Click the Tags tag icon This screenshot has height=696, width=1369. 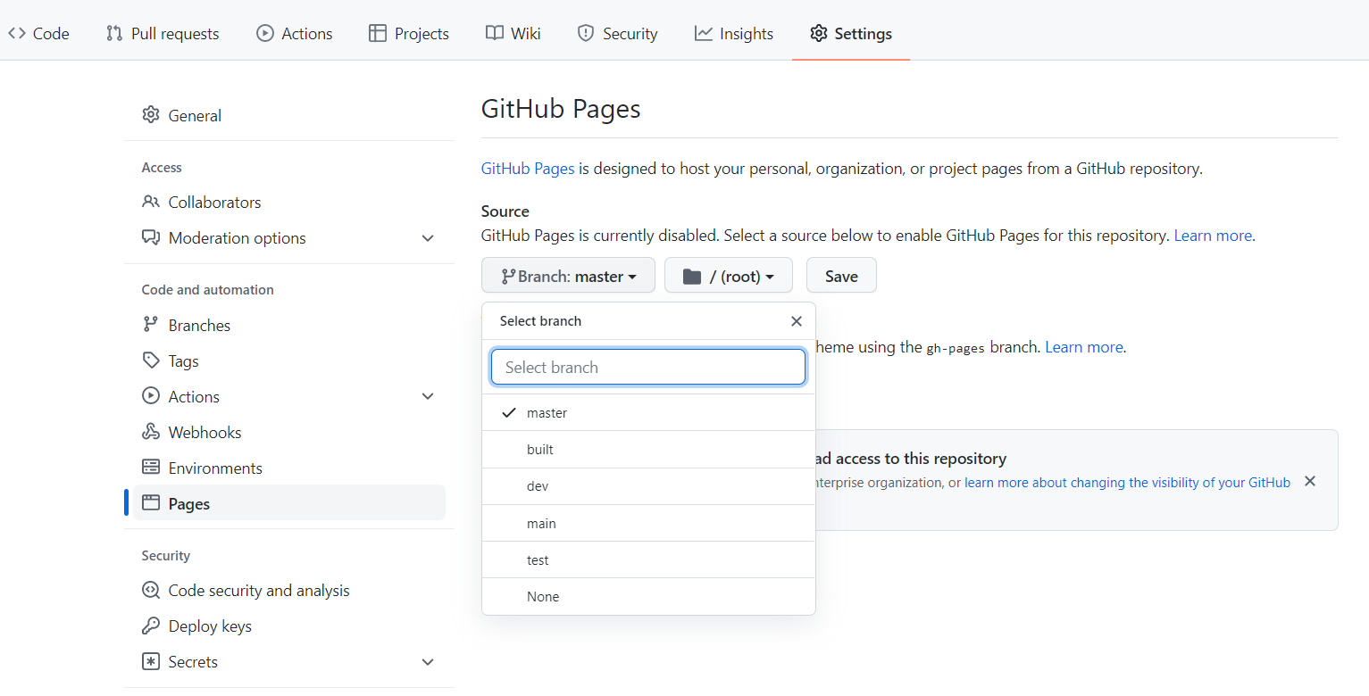[151, 360]
